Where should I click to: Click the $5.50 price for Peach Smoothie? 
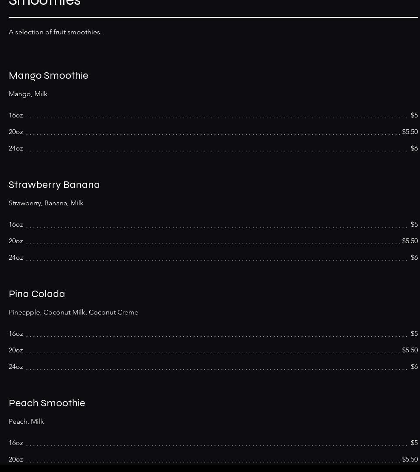pos(410,459)
